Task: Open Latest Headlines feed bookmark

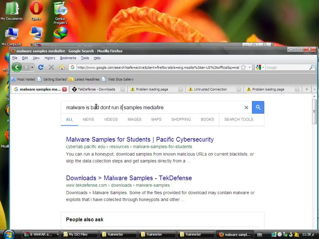Action: [84, 79]
